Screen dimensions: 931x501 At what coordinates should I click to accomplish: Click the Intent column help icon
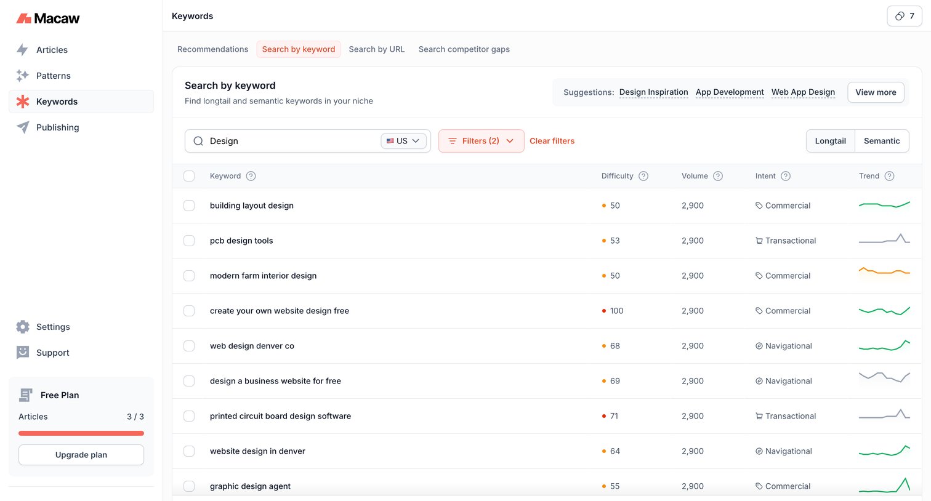(786, 176)
